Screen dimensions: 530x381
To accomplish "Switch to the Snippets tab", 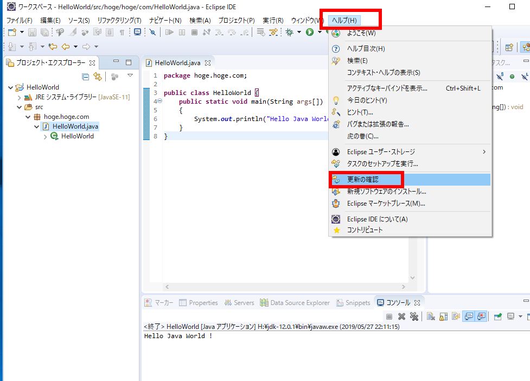I will pyautogui.click(x=353, y=302).
